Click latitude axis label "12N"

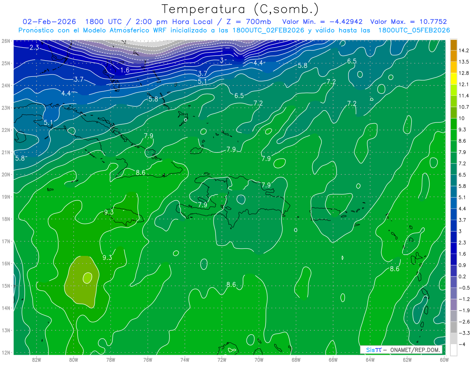(6, 352)
